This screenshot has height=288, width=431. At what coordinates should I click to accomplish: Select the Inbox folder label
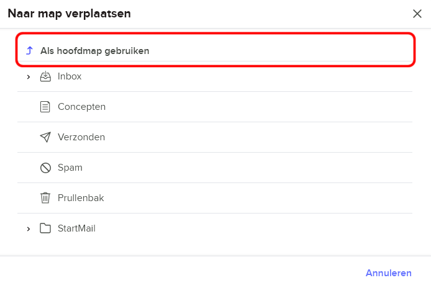[70, 76]
